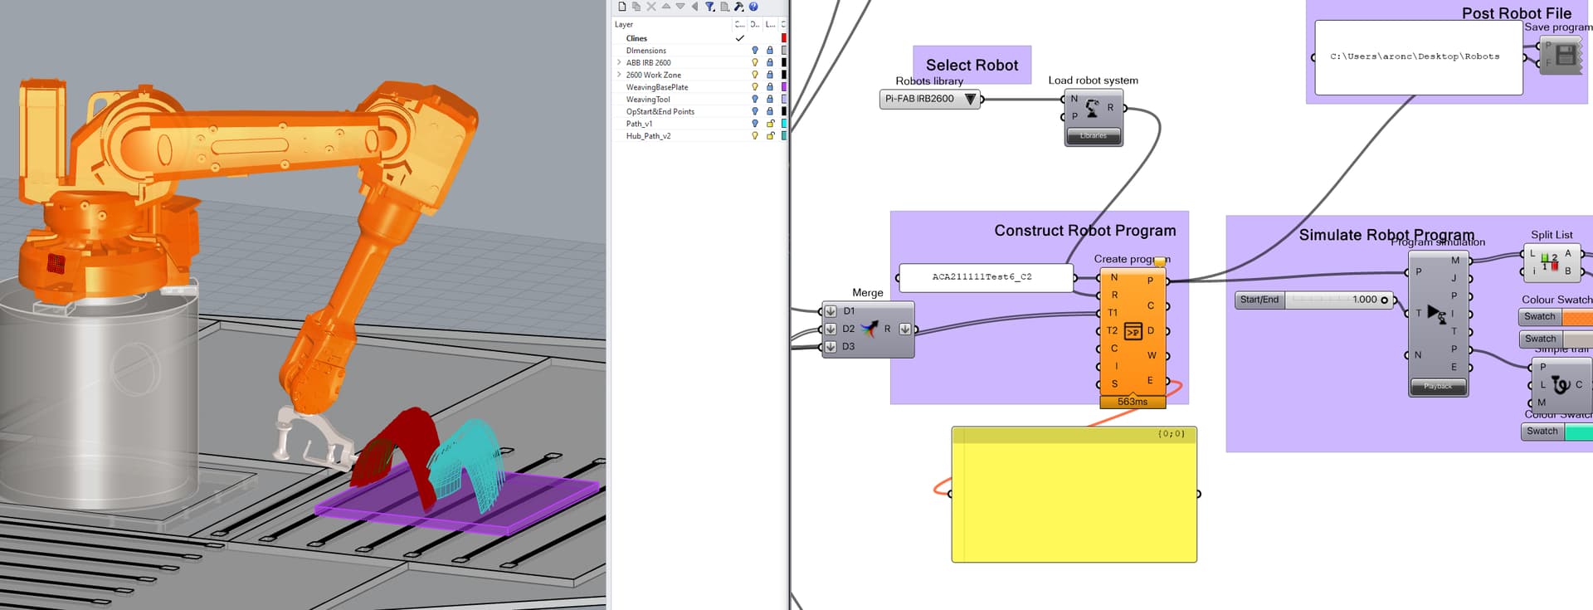Image resolution: width=1593 pixels, height=610 pixels.
Task: Click the file path panel C:\Users\aronc\Desktop\Robots
Action: pyautogui.click(x=1419, y=57)
